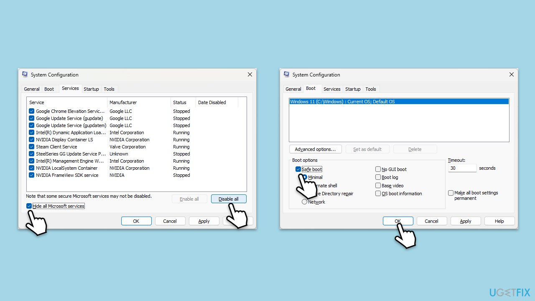Sort by Manufacturer column header
Screen dimensions: 535x301
(x=139, y=102)
